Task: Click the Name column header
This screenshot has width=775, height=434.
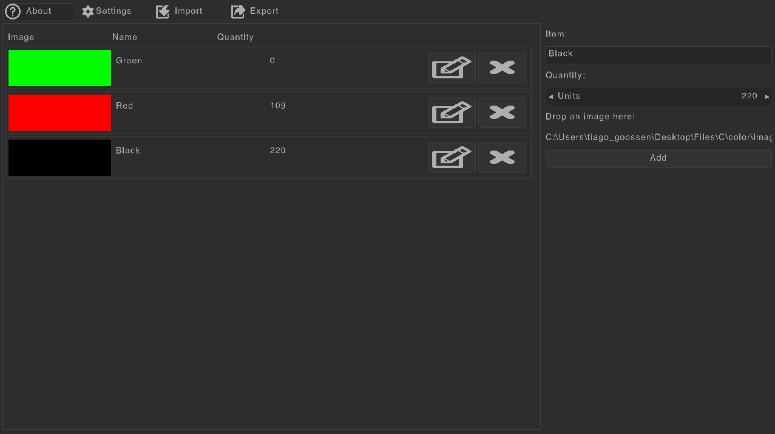Action: point(124,37)
